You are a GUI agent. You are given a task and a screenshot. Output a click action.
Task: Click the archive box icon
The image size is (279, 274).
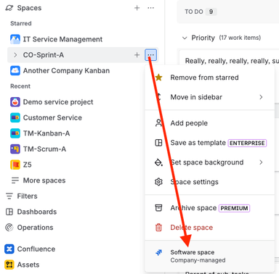(158, 208)
